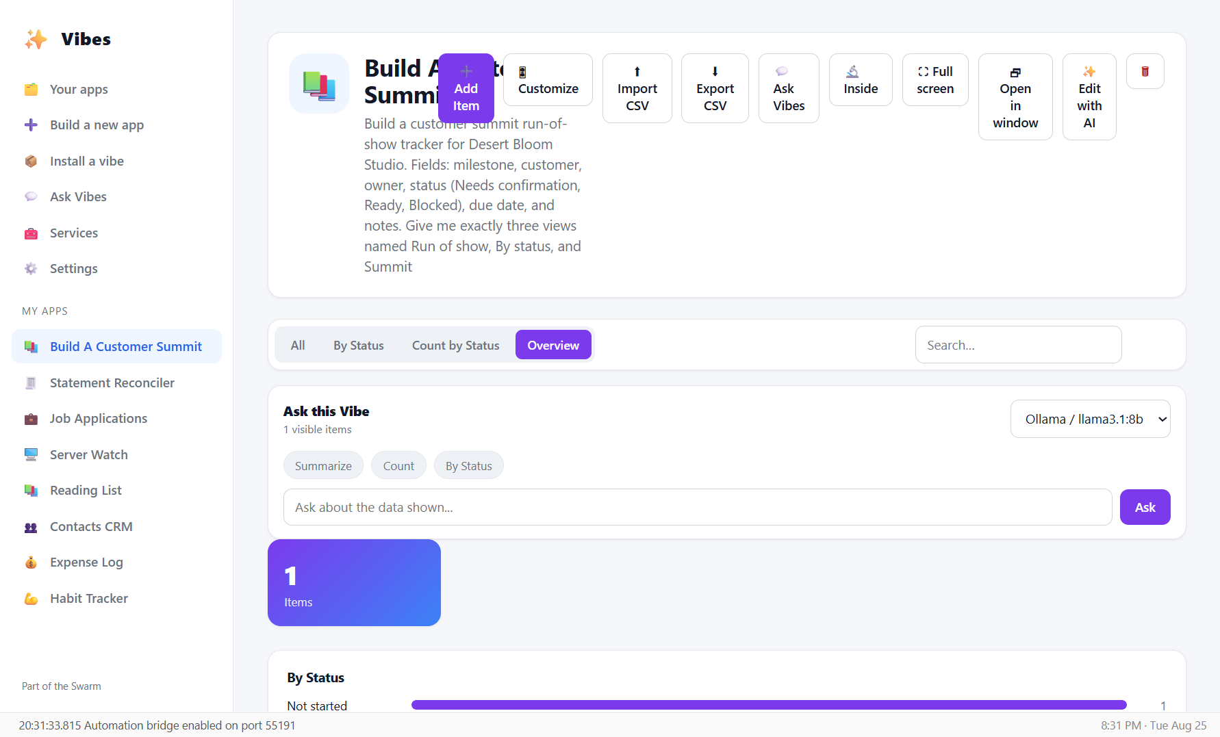Viewport: 1220px width, 737px height.
Task: Click the Part of the Swarm footer text
Action: coord(61,686)
